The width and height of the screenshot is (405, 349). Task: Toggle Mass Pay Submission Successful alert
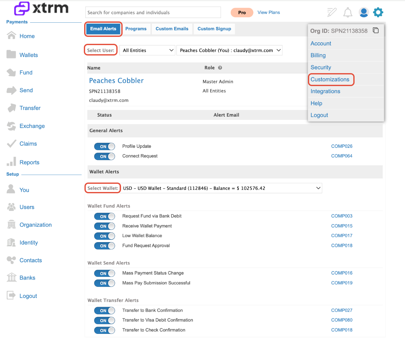coord(105,283)
